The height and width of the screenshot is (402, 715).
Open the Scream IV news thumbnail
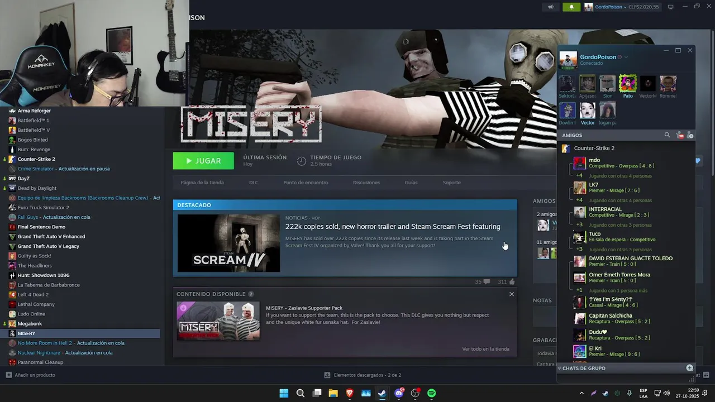tap(228, 243)
